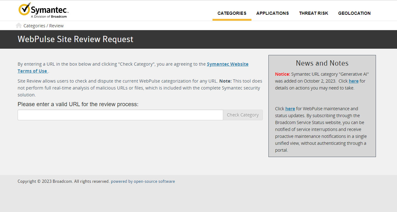
Task: Click inside the URL entry field
Action: point(120,115)
